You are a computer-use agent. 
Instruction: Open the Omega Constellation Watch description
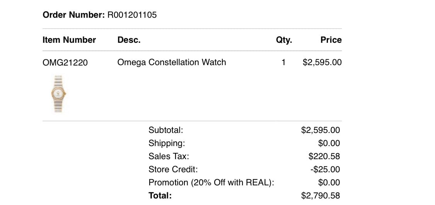pyautogui.click(x=172, y=62)
